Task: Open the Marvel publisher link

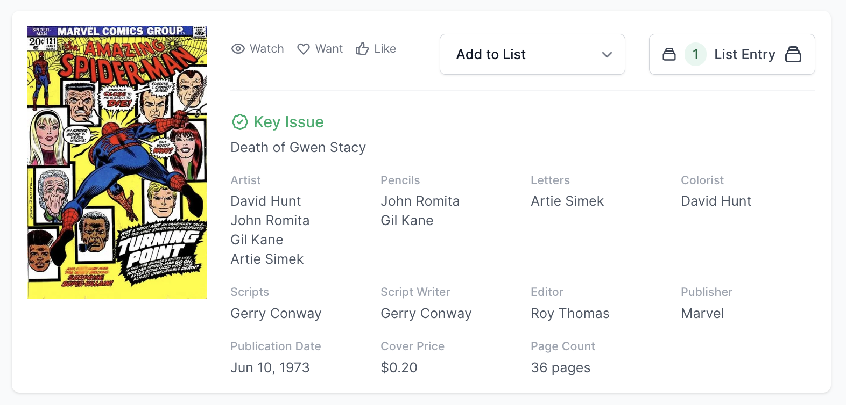Action: coord(702,313)
